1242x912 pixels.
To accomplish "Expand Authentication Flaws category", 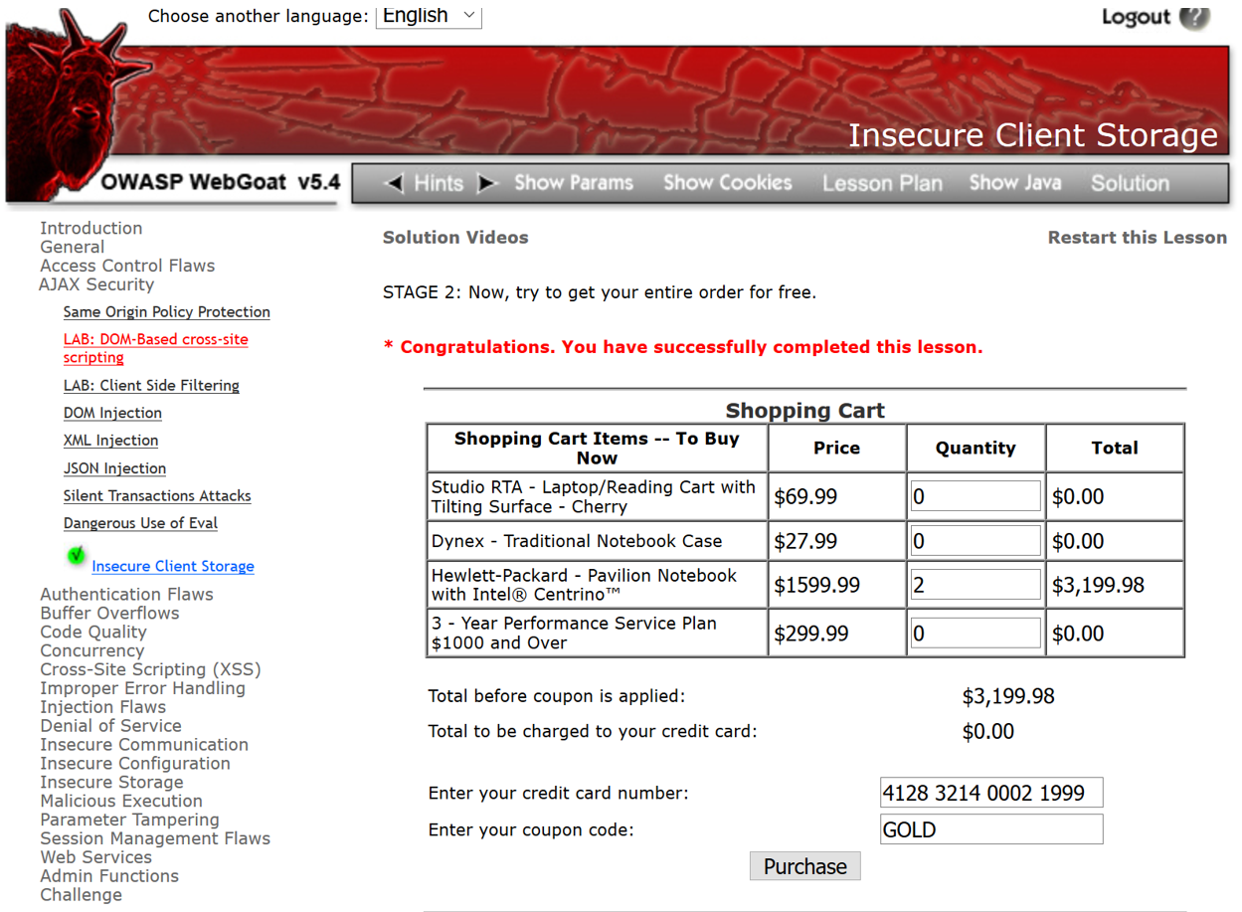I will (x=126, y=595).
